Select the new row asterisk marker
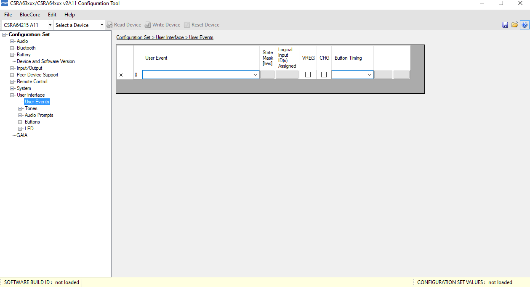 (x=121, y=75)
